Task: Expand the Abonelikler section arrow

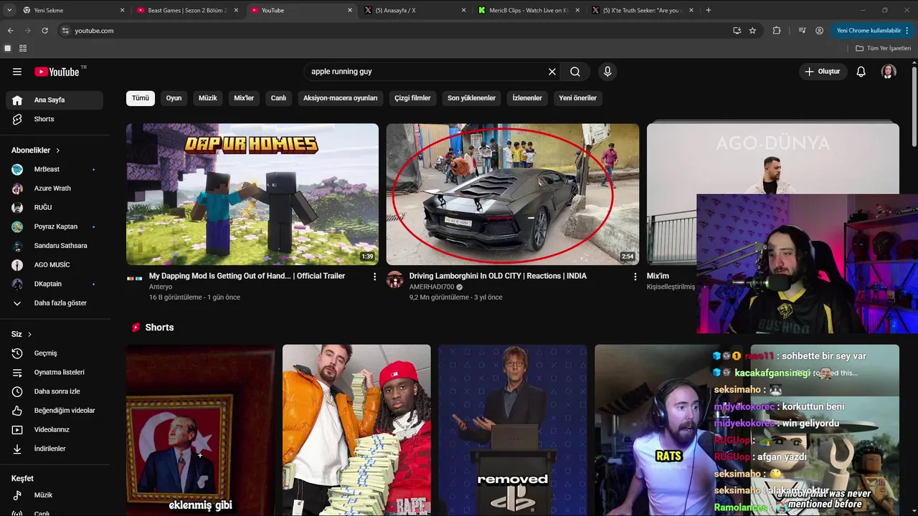Action: pyautogui.click(x=58, y=150)
